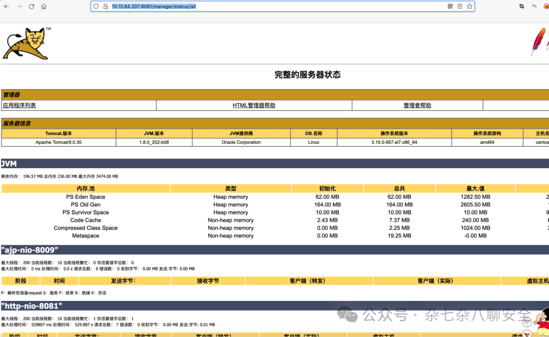The image size is (549, 337).
Task: Click the 时间 column header under ajp-nio-8009
Action: (59, 281)
